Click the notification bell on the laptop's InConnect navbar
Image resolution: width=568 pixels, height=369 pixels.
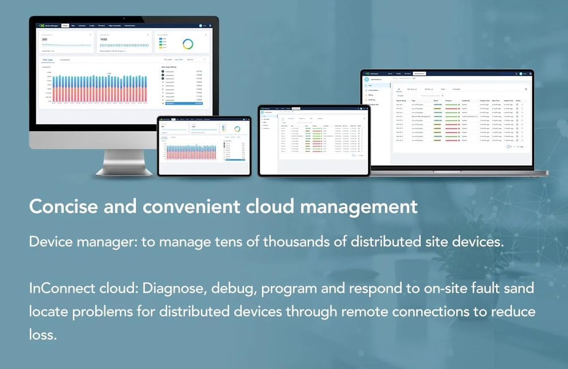coord(516,74)
